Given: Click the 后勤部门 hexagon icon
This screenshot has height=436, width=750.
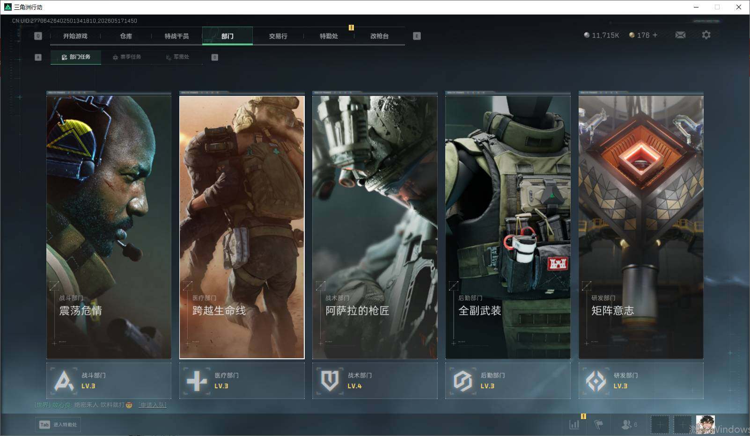Looking at the screenshot, I should coord(463,381).
